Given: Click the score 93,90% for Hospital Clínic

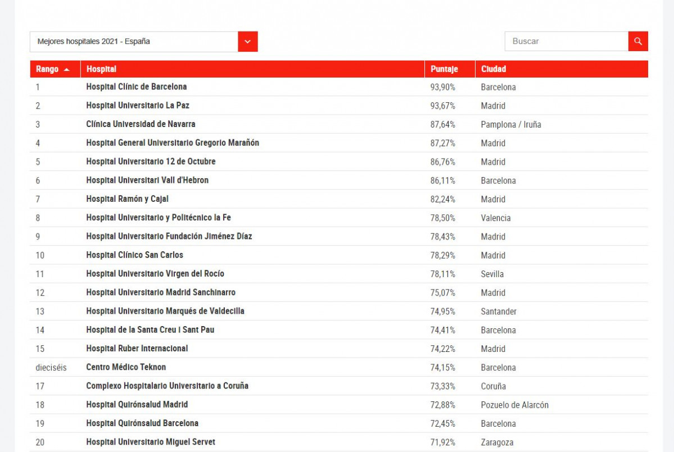Looking at the screenshot, I should click(x=442, y=87).
